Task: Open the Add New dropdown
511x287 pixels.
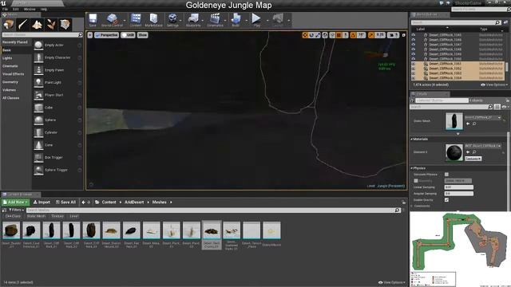Action: point(15,202)
